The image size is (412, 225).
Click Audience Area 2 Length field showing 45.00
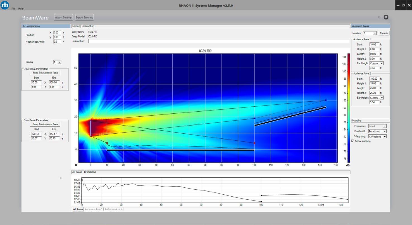click(374, 88)
